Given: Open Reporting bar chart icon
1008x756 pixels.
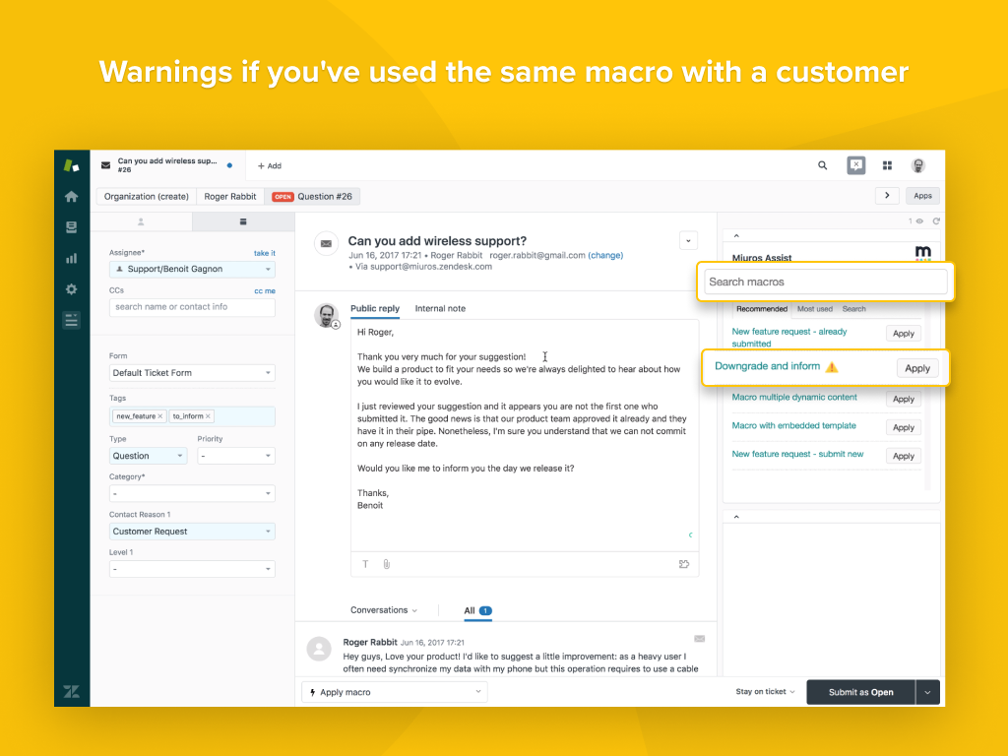Looking at the screenshot, I should pyautogui.click(x=71, y=258).
